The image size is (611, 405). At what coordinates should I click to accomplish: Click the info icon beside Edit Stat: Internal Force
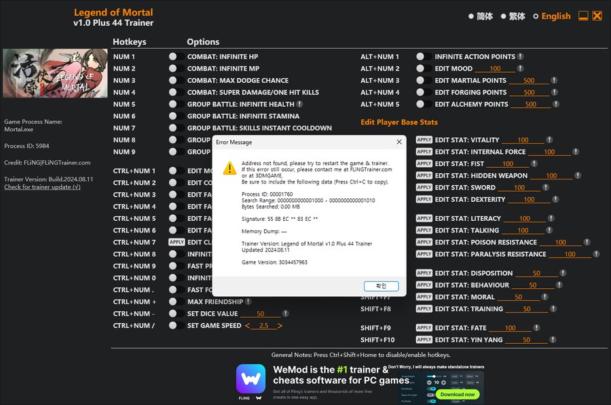tap(576, 152)
